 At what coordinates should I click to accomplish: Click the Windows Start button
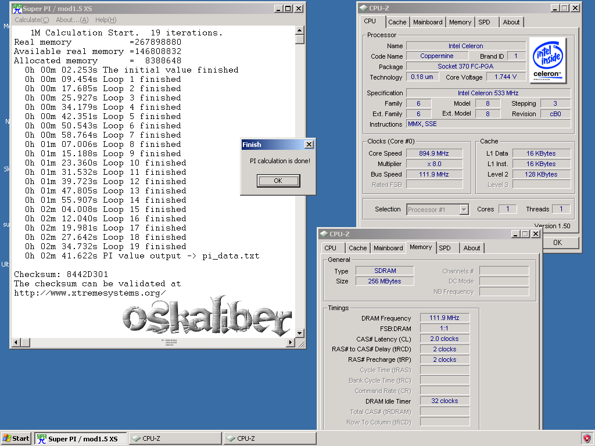point(16,438)
